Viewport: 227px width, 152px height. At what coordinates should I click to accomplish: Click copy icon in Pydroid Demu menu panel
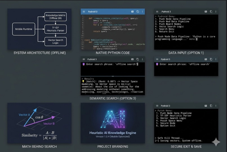[x=211, y=12]
